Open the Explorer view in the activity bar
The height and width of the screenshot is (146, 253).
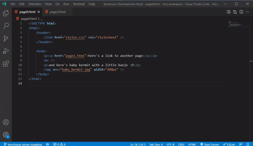6,13
